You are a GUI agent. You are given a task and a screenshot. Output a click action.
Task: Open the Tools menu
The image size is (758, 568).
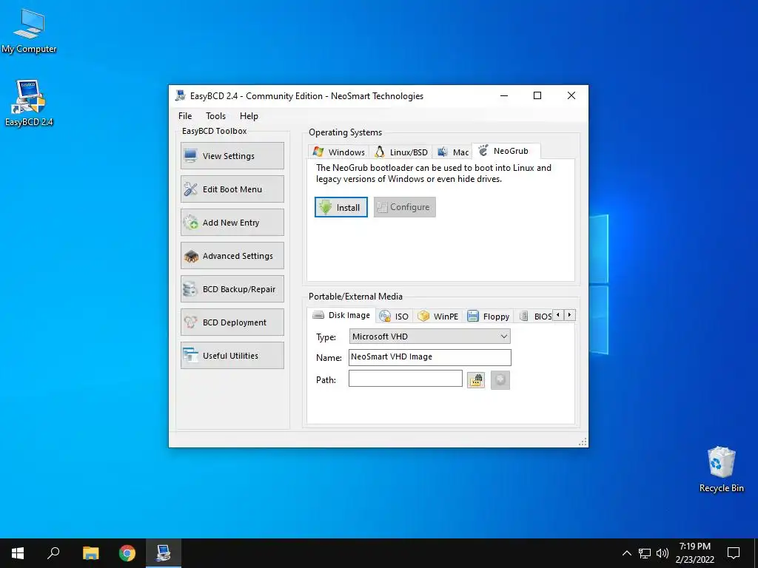point(215,116)
